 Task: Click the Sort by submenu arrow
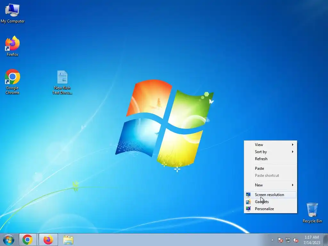click(x=293, y=152)
